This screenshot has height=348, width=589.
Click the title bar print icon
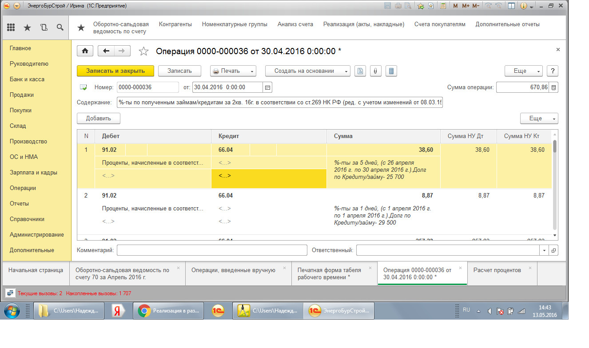click(398, 6)
